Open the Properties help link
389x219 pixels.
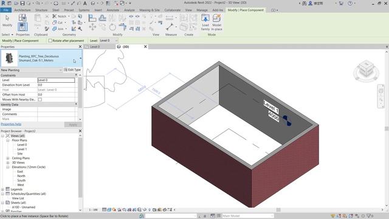[11, 124]
